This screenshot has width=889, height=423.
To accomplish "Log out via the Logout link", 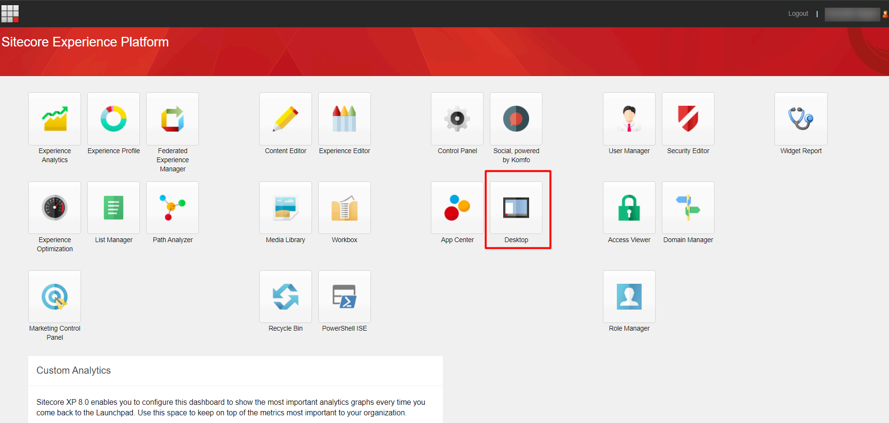I will pyautogui.click(x=798, y=13).
